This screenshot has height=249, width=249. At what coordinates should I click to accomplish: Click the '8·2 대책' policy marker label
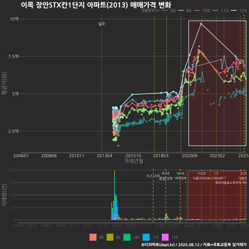pyautogui.click(x=153, y=176)
